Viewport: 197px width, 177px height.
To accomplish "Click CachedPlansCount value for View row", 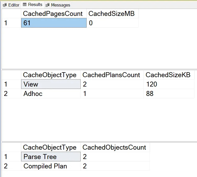I will click(x=112, y=84).
